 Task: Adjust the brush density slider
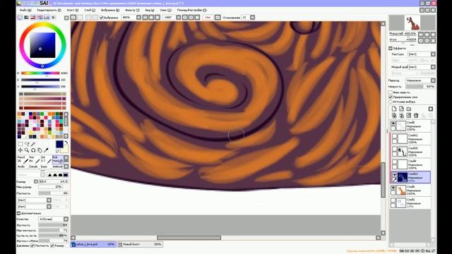click(x=54, y=193)
